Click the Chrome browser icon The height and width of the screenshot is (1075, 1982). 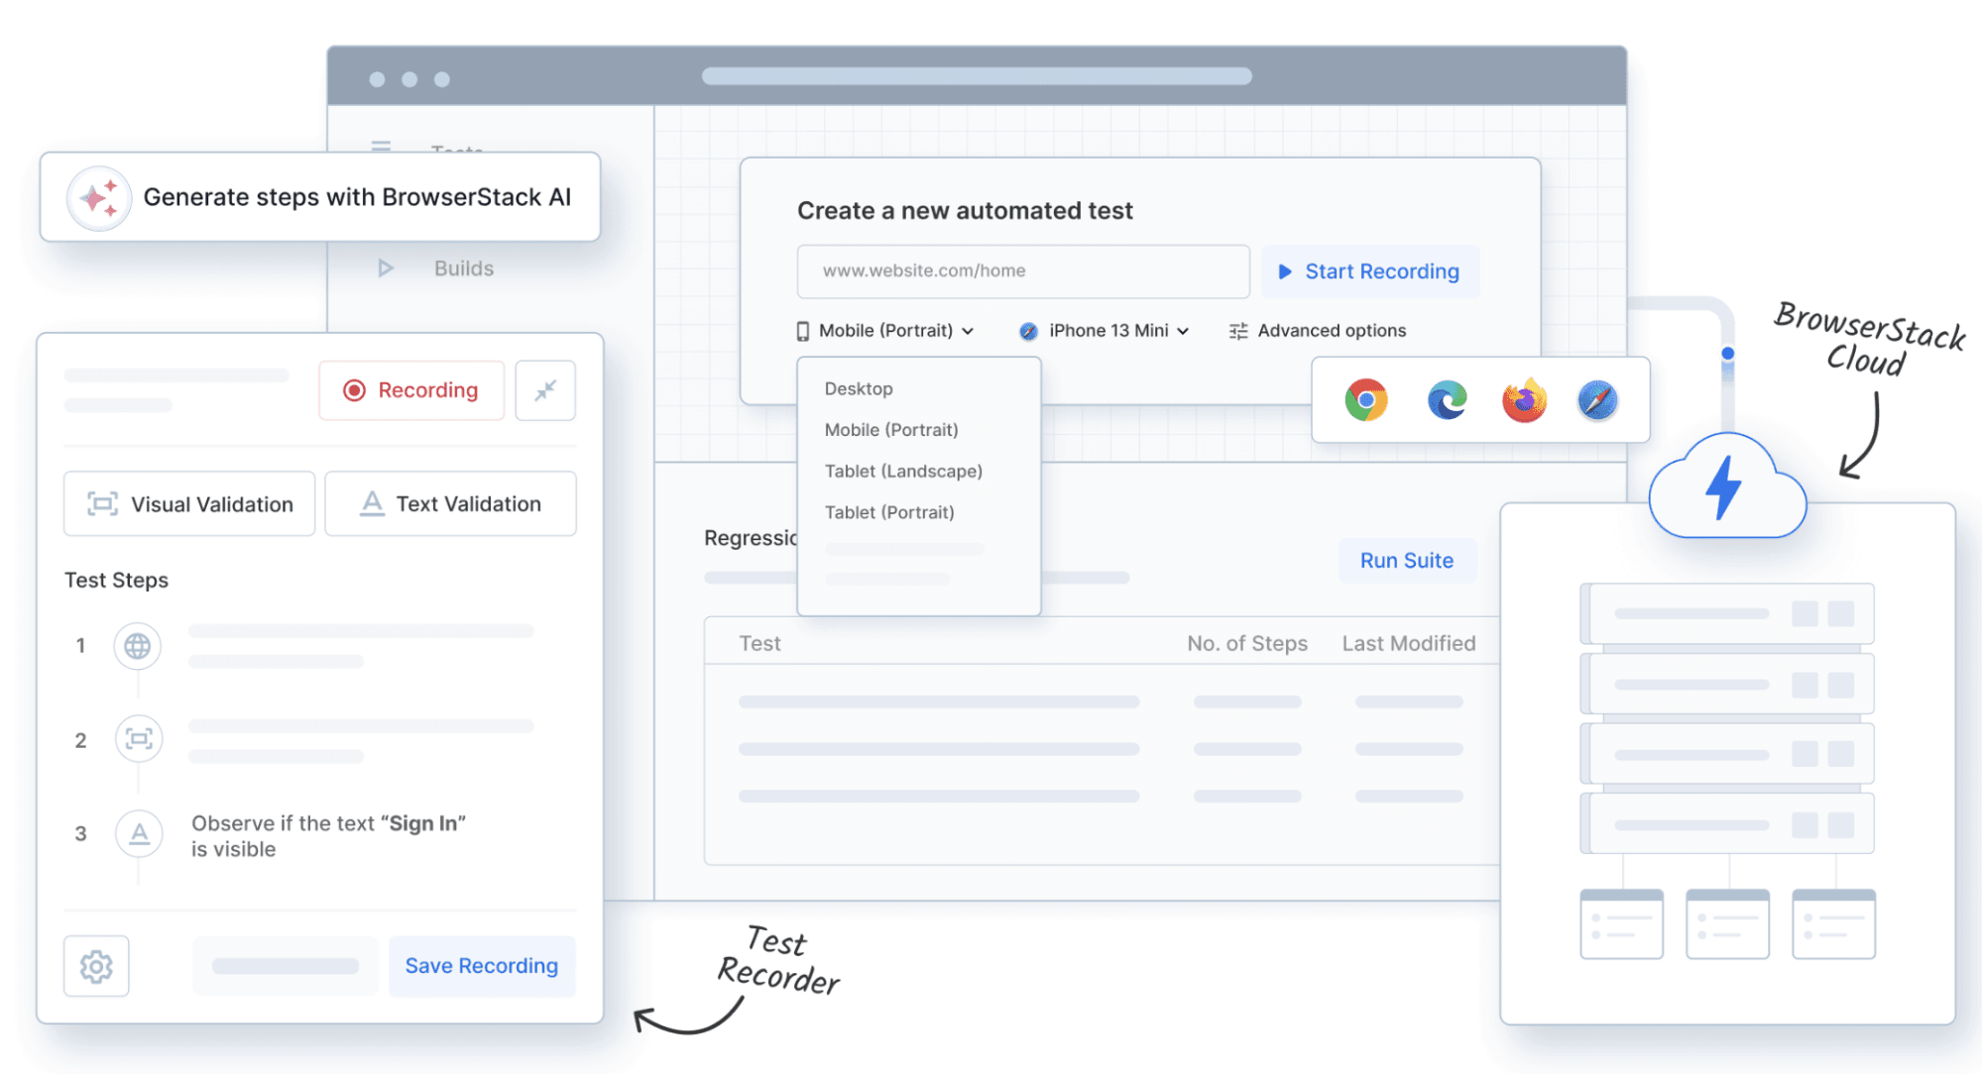click(x=1365, y=400)
